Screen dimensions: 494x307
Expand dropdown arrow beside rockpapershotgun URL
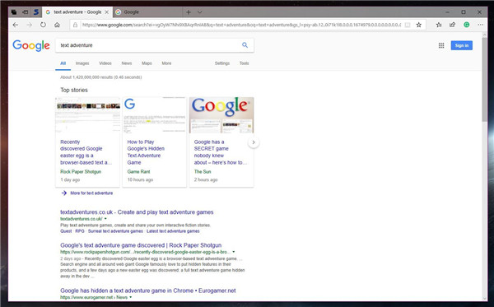pyautogui.click(x=234, y=252)
